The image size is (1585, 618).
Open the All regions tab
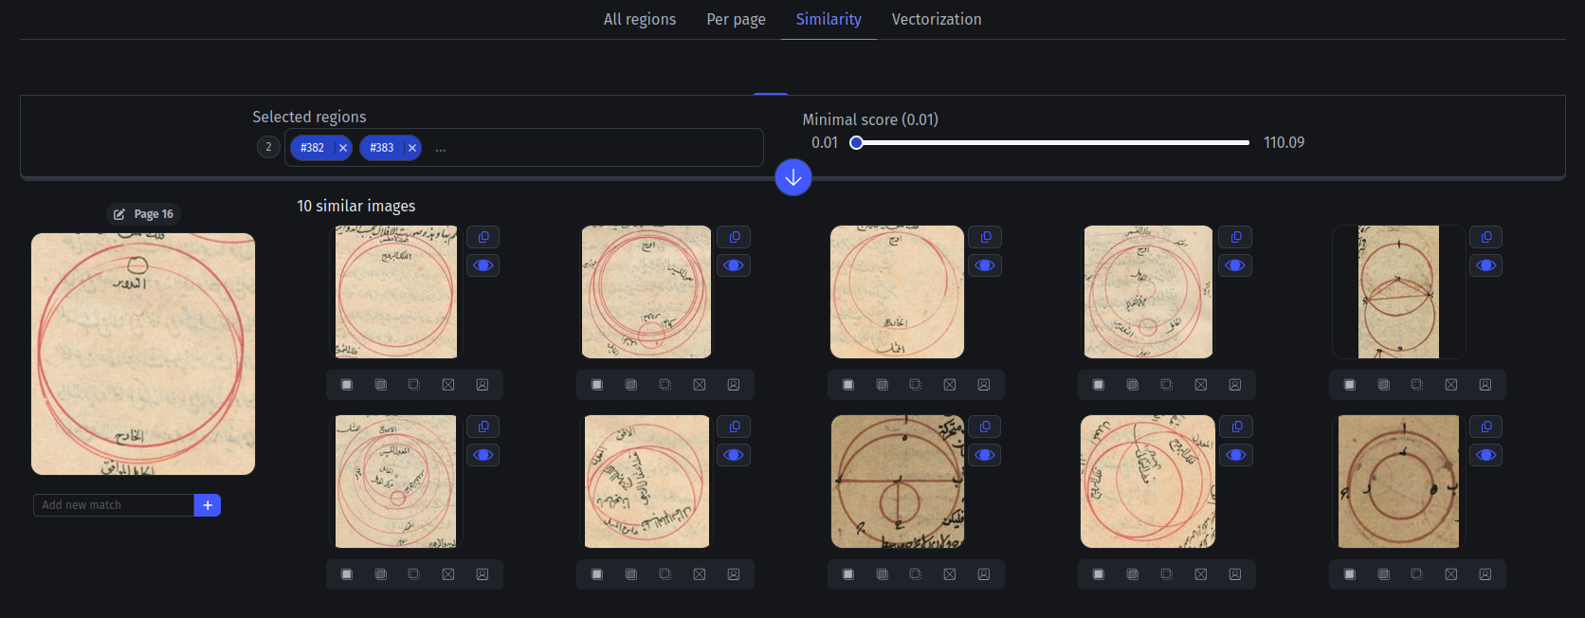coord(640,19)
